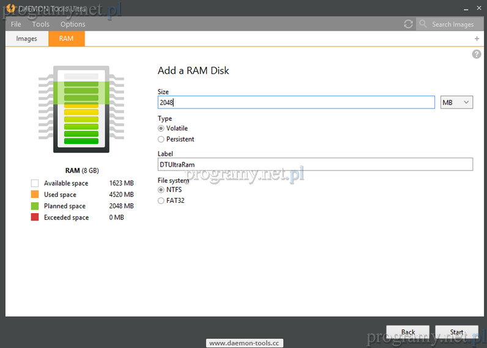This screenshot has height=348, width=487.
Task: Click the refresh icon beside search
Action: (x=408, y=24)
